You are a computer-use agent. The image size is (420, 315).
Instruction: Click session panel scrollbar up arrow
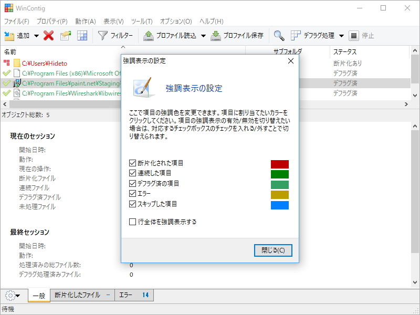click(415, 126)
